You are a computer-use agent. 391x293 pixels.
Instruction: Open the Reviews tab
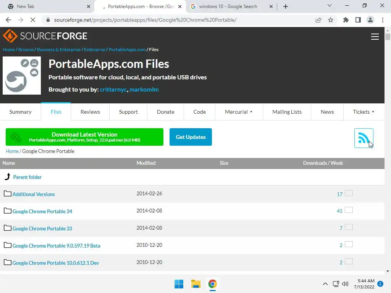coord(90,112)
